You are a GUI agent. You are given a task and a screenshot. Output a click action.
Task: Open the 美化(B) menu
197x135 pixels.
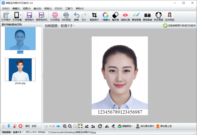[x=38, y=8]
